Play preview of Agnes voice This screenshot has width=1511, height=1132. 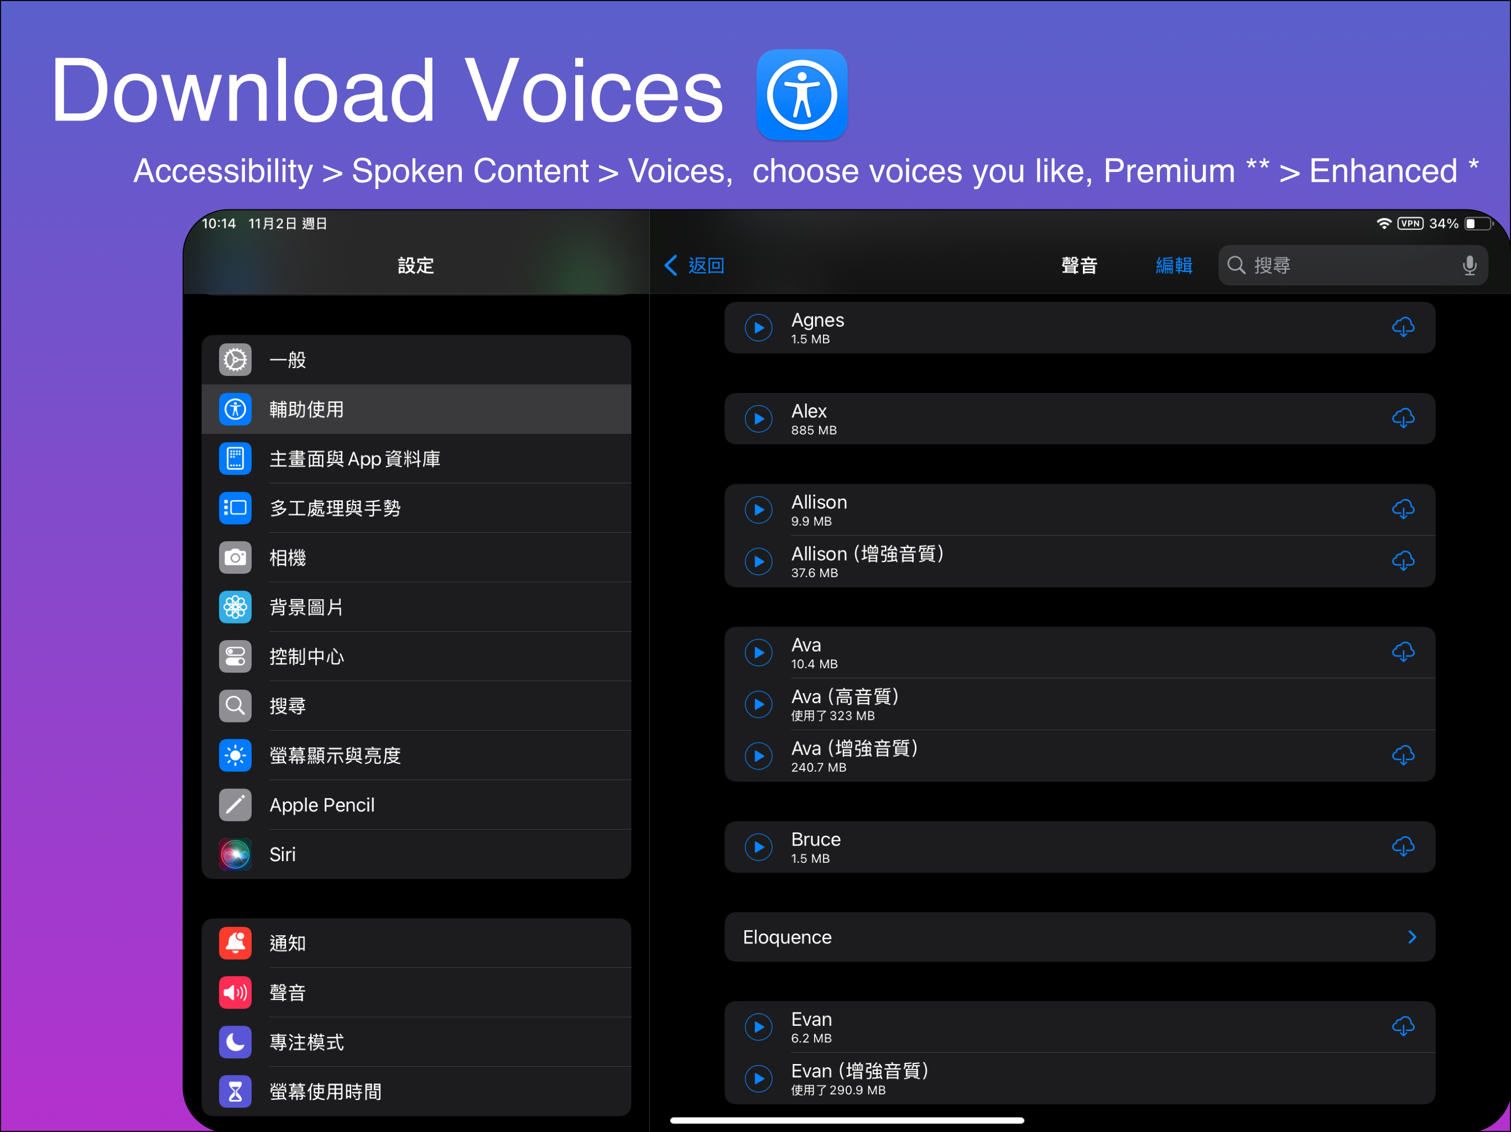click(758, 328)
